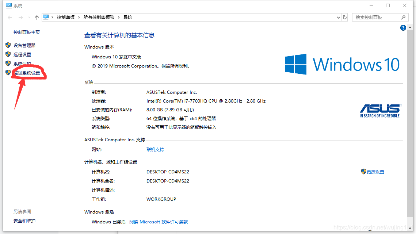
Task: Maximize the 系统 window
Action: [388, 5]
